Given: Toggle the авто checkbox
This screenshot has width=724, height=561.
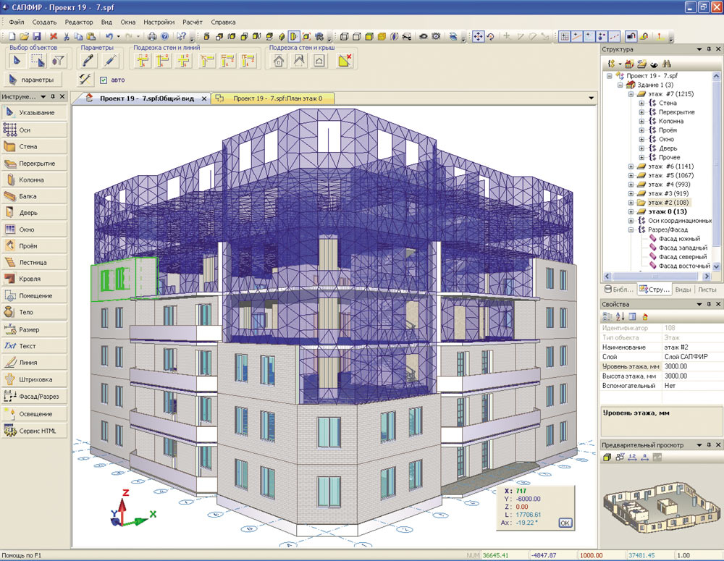Looking at the screenshot, I should 104,80.
